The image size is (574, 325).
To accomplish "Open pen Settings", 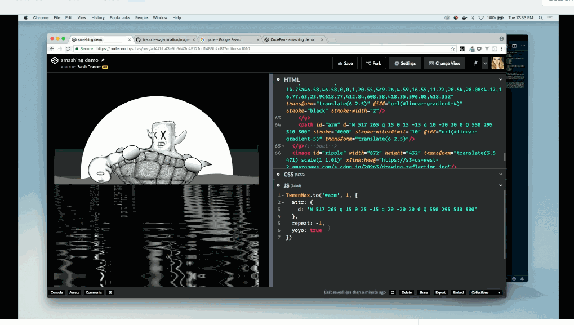I will point(405,63).
